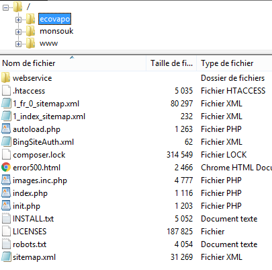The height and width of the screenshot is (270, 272).
Task: Click the sitemap.xml file icon
Action: [6, 257]
